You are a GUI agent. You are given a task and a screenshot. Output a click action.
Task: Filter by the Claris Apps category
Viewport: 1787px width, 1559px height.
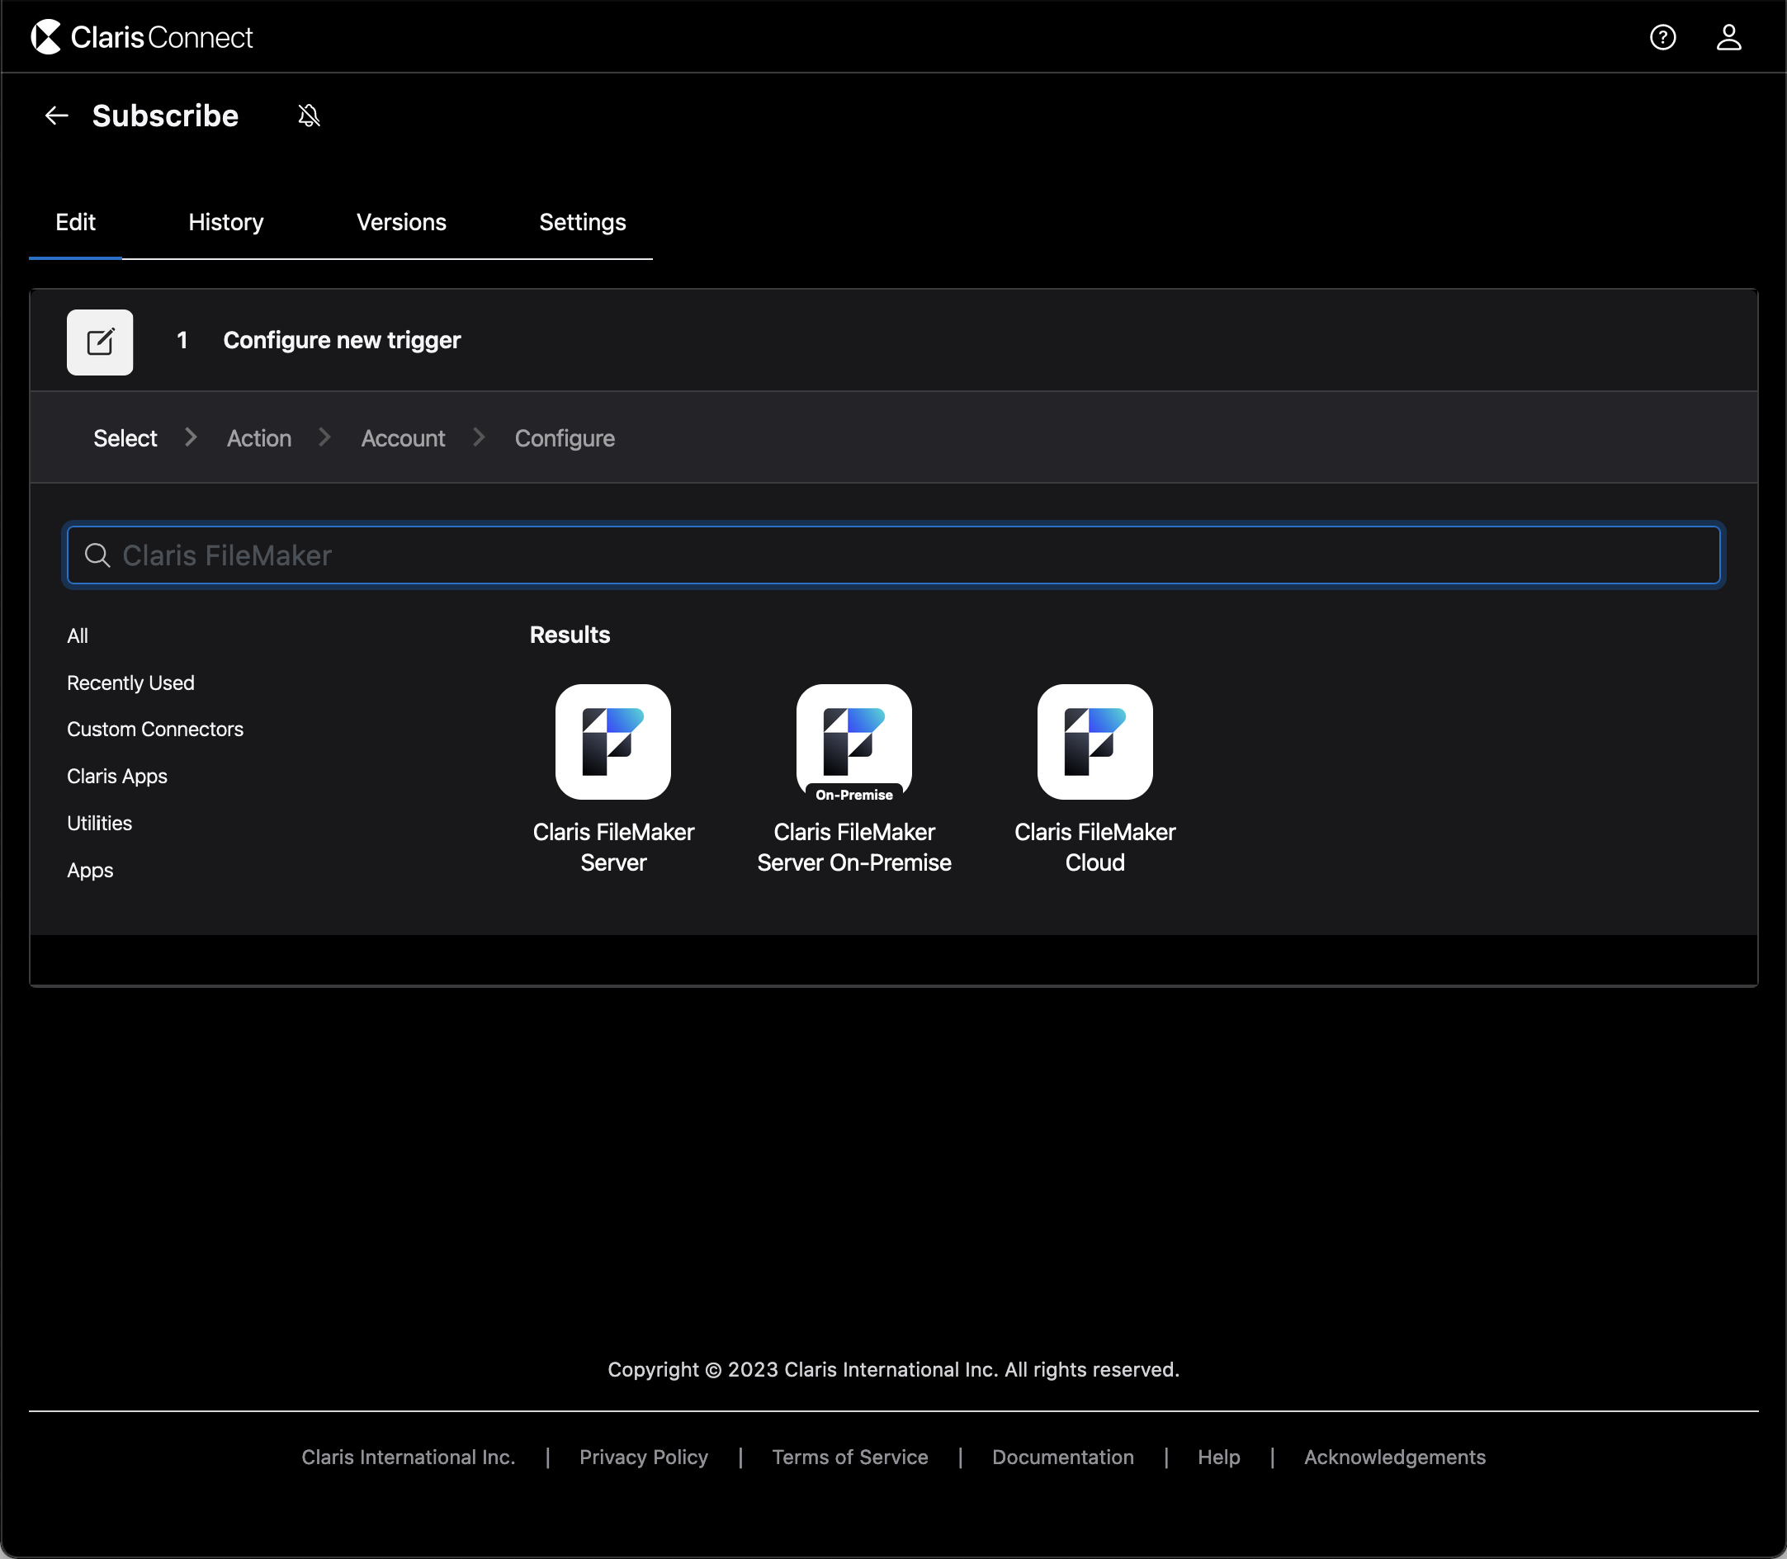tap(116, 776)
